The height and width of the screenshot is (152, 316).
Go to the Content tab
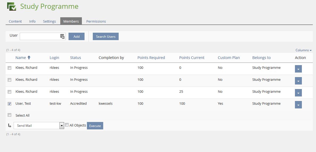(15, 21)
